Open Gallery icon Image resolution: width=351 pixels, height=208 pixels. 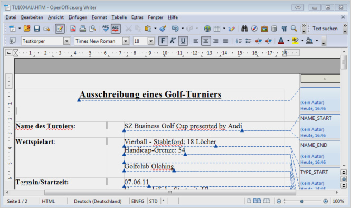[x=264, y=29]
